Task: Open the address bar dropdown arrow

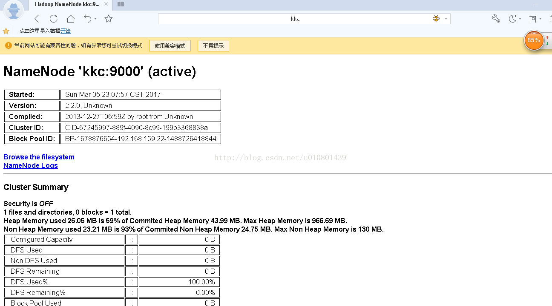Action: [x=446, y=19]
